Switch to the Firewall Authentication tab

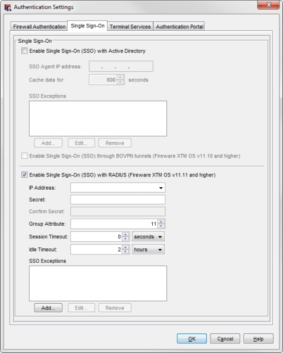click(x=39, y=27)
